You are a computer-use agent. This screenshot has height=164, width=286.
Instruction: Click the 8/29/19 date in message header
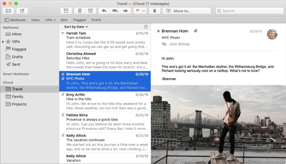pyautogui.click(x=256, y=31)
